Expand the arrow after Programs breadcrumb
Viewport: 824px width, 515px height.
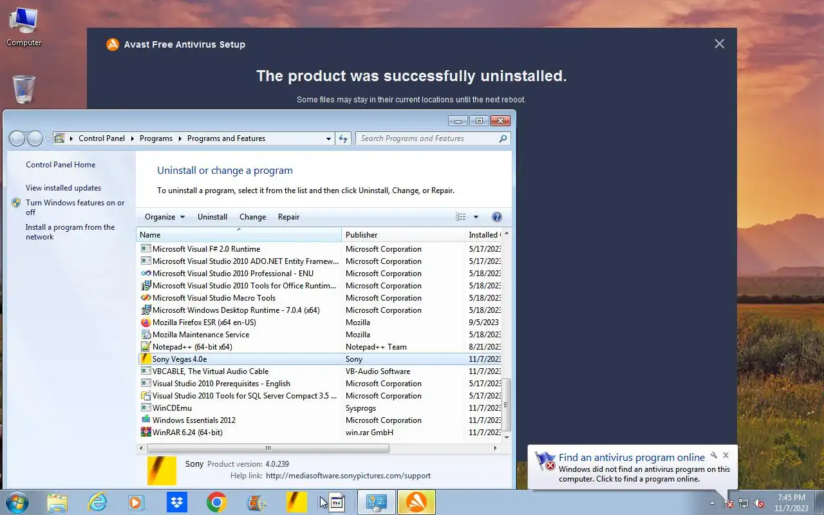pyautogui.click(x=180, y=138)
